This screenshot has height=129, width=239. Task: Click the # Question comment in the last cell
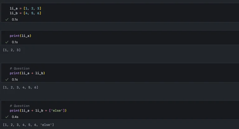(x=19, y=106)
